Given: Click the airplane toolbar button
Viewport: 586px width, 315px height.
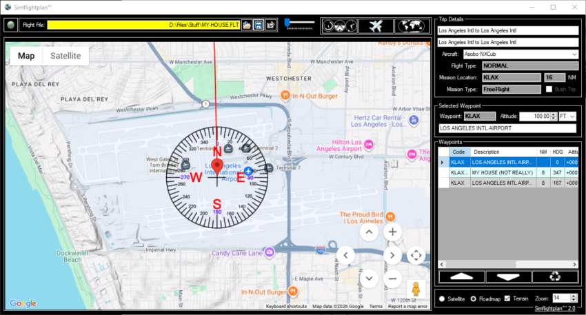Looking at the screenshot, I should tap(376, 26).
